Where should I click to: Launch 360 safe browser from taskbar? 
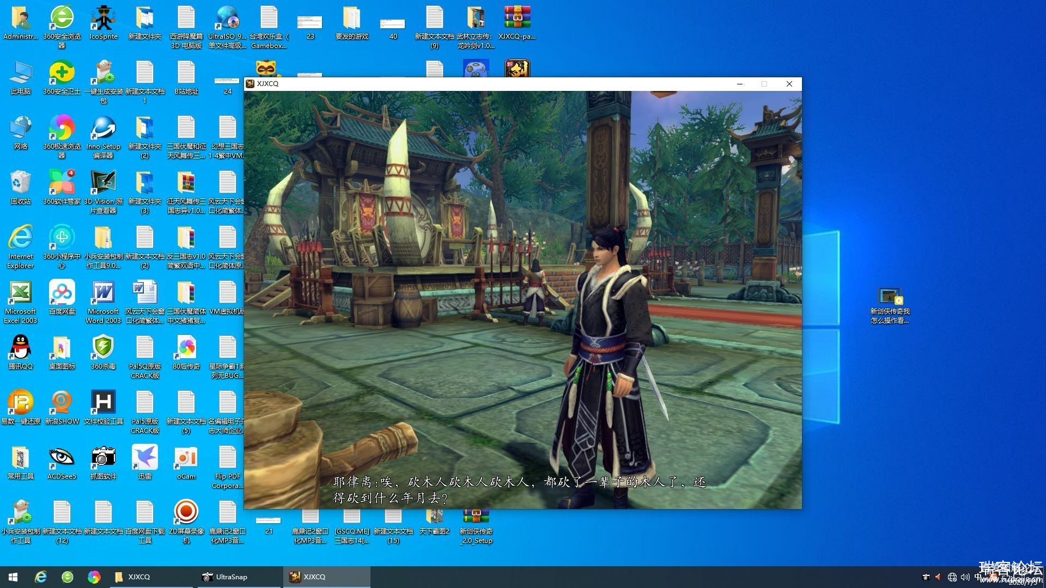click(x=67, y=577)
